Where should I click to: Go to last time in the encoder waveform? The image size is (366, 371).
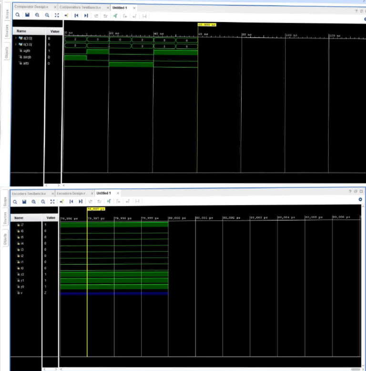pyautogui.click(x=81, y=201)
